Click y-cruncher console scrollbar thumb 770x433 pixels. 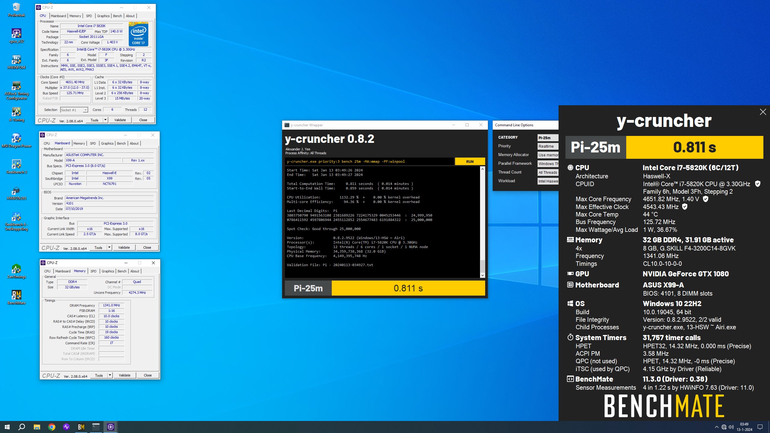pos(482,266)
